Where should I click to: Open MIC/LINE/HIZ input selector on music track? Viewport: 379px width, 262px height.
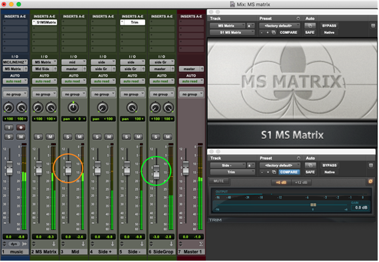pos(15,62)
